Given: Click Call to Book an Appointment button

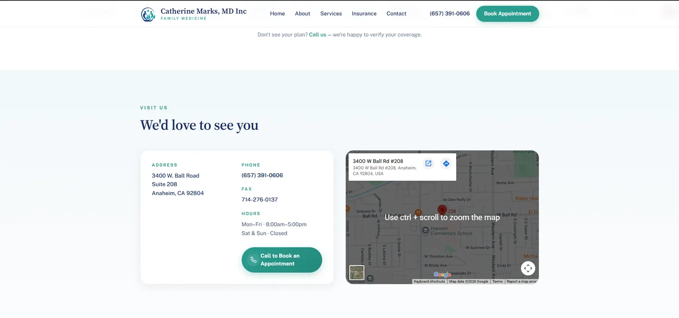Looking at the screenshot, I should coord(282,260).
